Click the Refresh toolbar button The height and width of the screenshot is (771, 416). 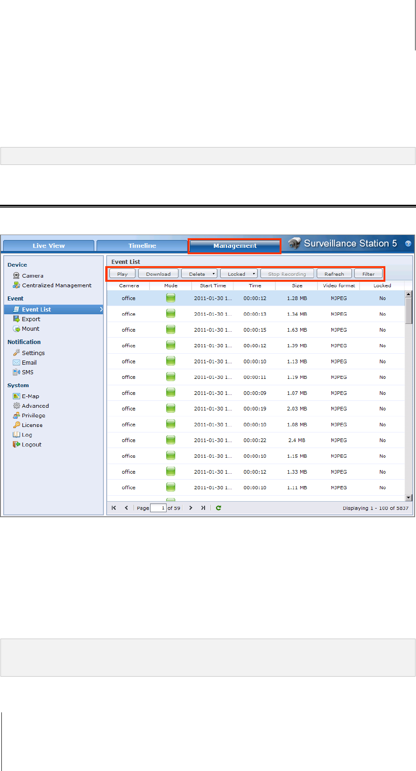[334, 274]
